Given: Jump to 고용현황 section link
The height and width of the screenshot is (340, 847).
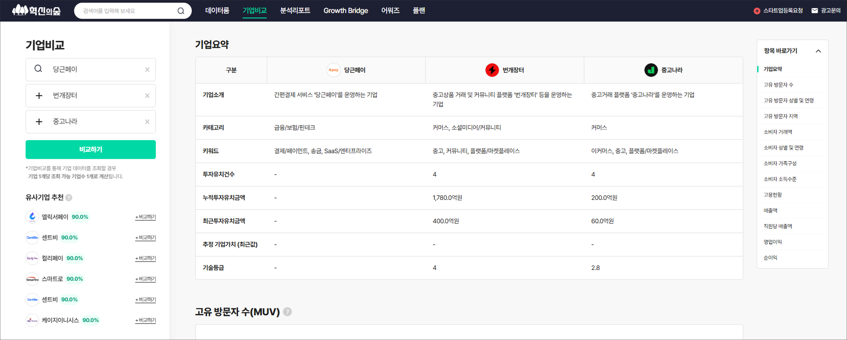Looking at the screenshot, I should [x=772, y=195].
